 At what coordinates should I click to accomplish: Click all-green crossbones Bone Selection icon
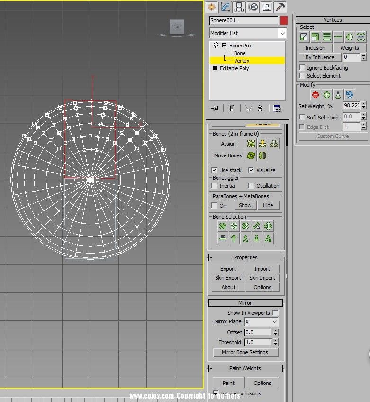[223, 226]
